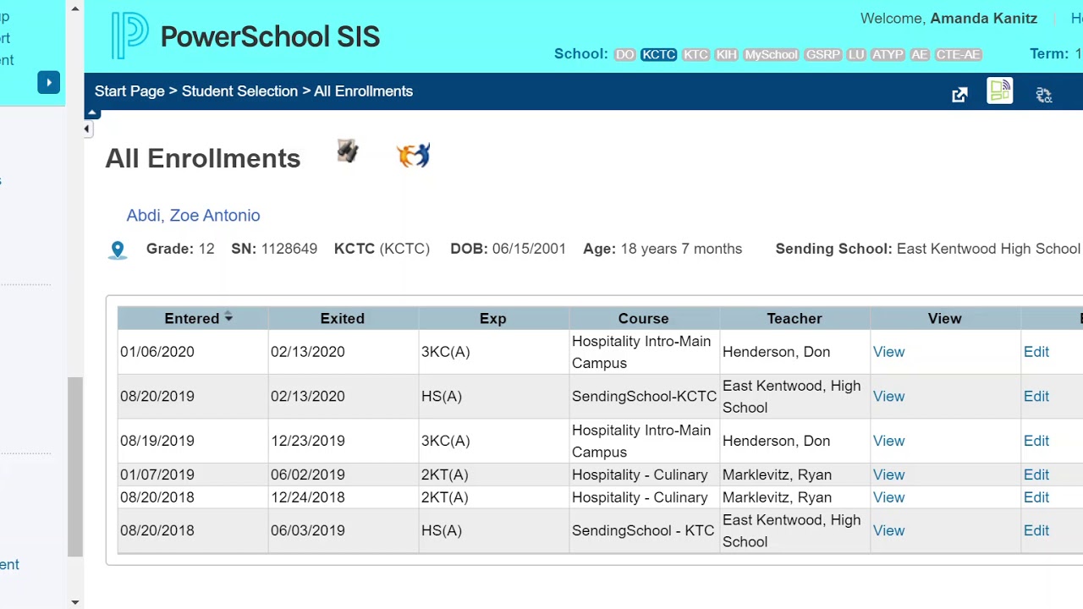1083x609 pixels.
Task: View the 08/19/2019 Hospitality Intro enrollment
Action: click(x=888, y=441)
